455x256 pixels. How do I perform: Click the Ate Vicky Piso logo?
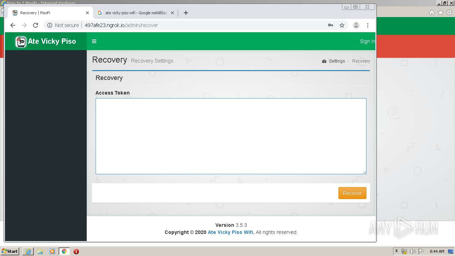pyautogui.click(x=21, y=42)
